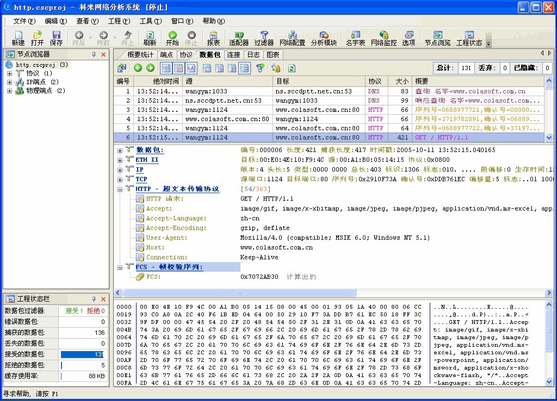Open 网络配置 (Network config)

[x=292, y=38]
